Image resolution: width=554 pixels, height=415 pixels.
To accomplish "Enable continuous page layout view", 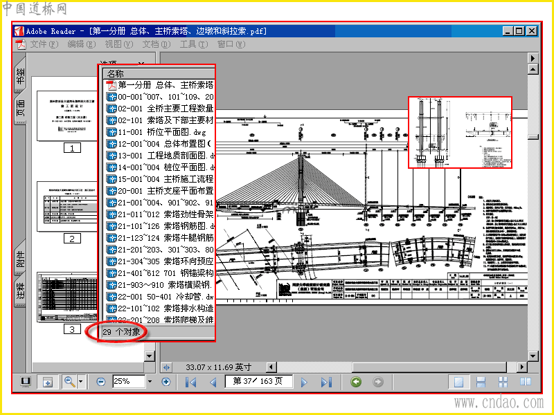I will pyautogui.click(x=481, y=382).
